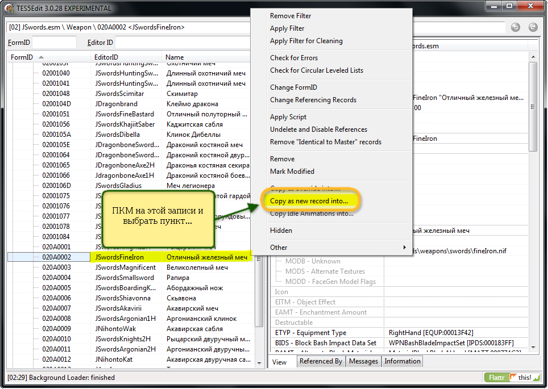Click the back navigation arrow icon
548x389 pixels.
point(516,27)
